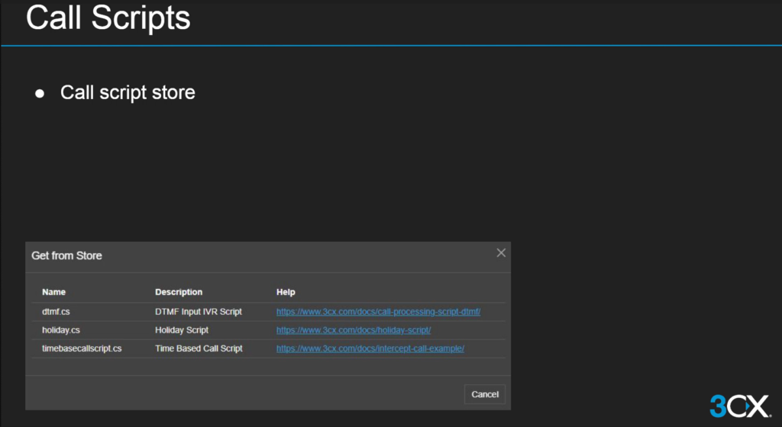The image size is (782, 427).
Task: Click the Time Based Call Script description
Action: [x=199, y=348]
